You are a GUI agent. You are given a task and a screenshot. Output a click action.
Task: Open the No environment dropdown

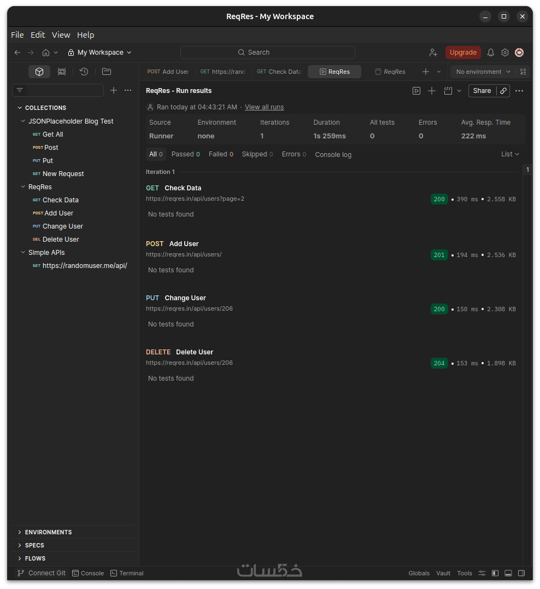pos(483,72)
